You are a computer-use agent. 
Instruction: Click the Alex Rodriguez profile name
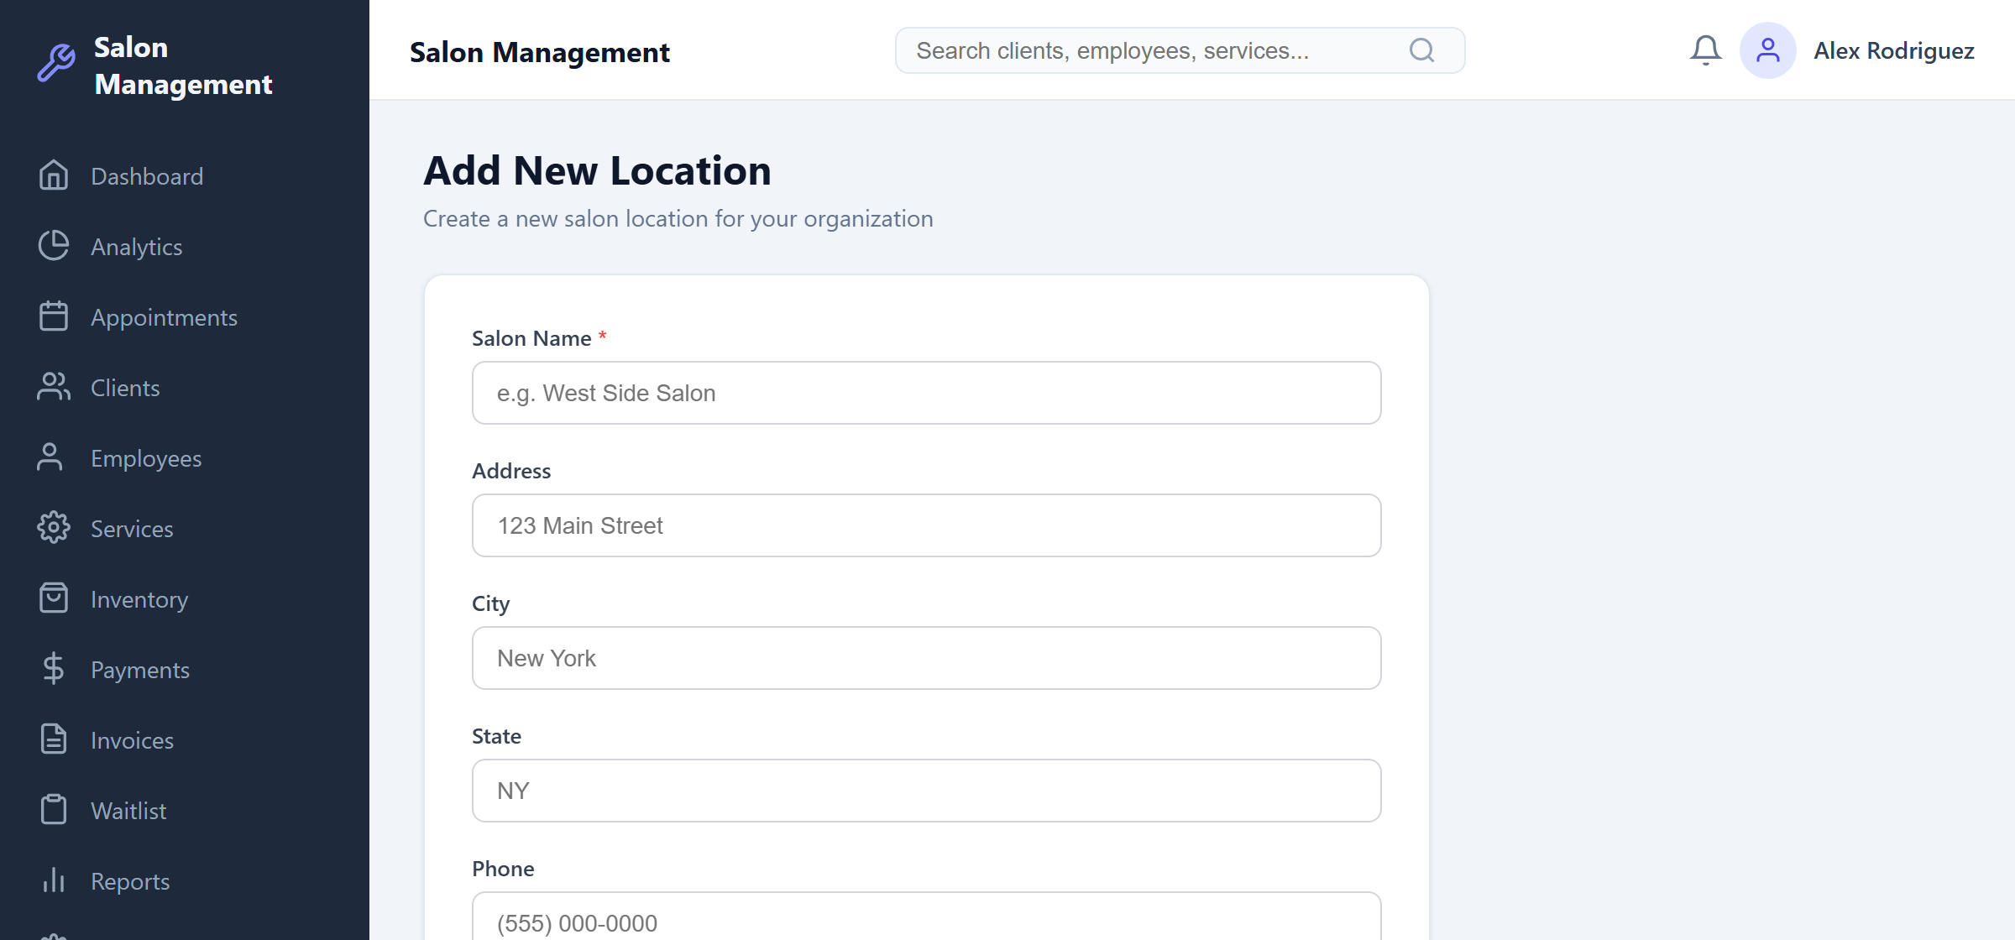point(1894,50)
